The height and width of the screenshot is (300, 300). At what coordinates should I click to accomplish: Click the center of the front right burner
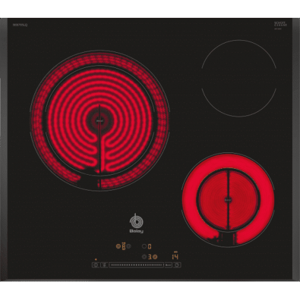(x=228, y=200)
